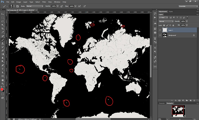This screenshot has height=120, width=199.
Task: Select the Zoom magnifier tool
Action: 2,83
